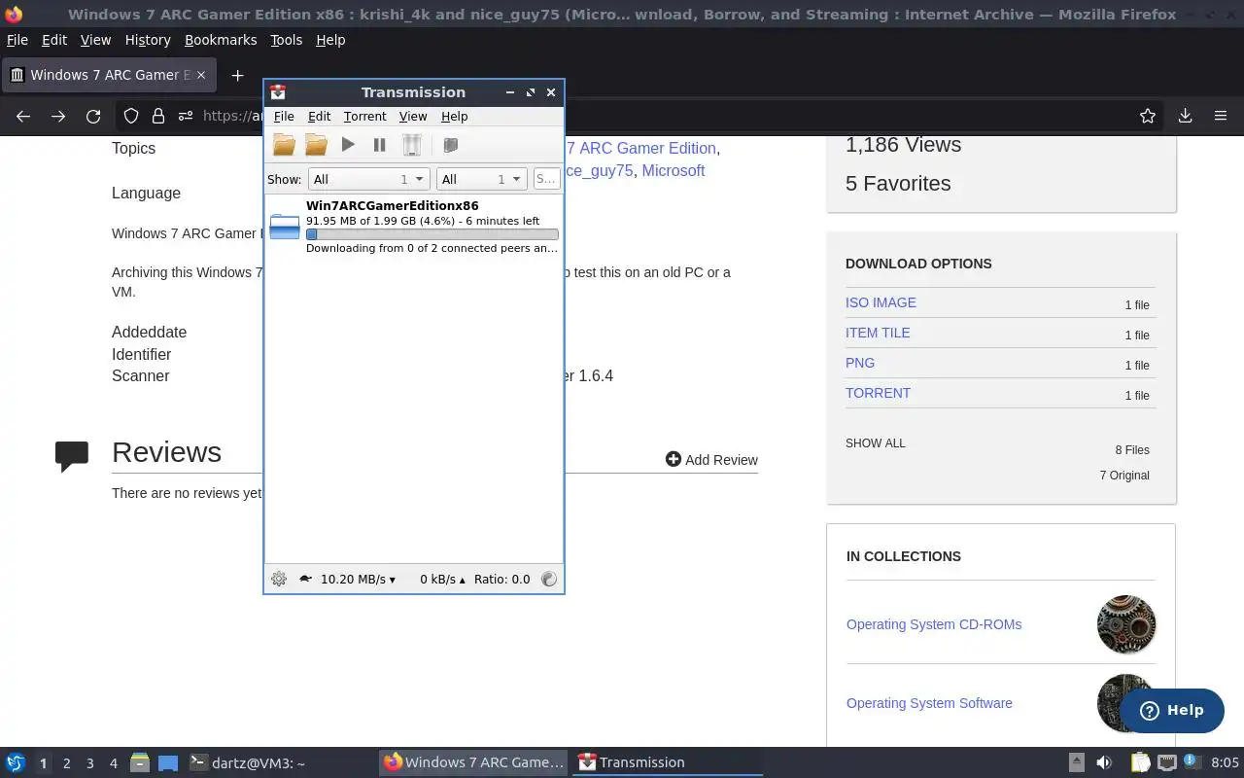Screen dimensions: 1244x778
Task: Start the selected torrent with play icon
Action: coord(348,145)
